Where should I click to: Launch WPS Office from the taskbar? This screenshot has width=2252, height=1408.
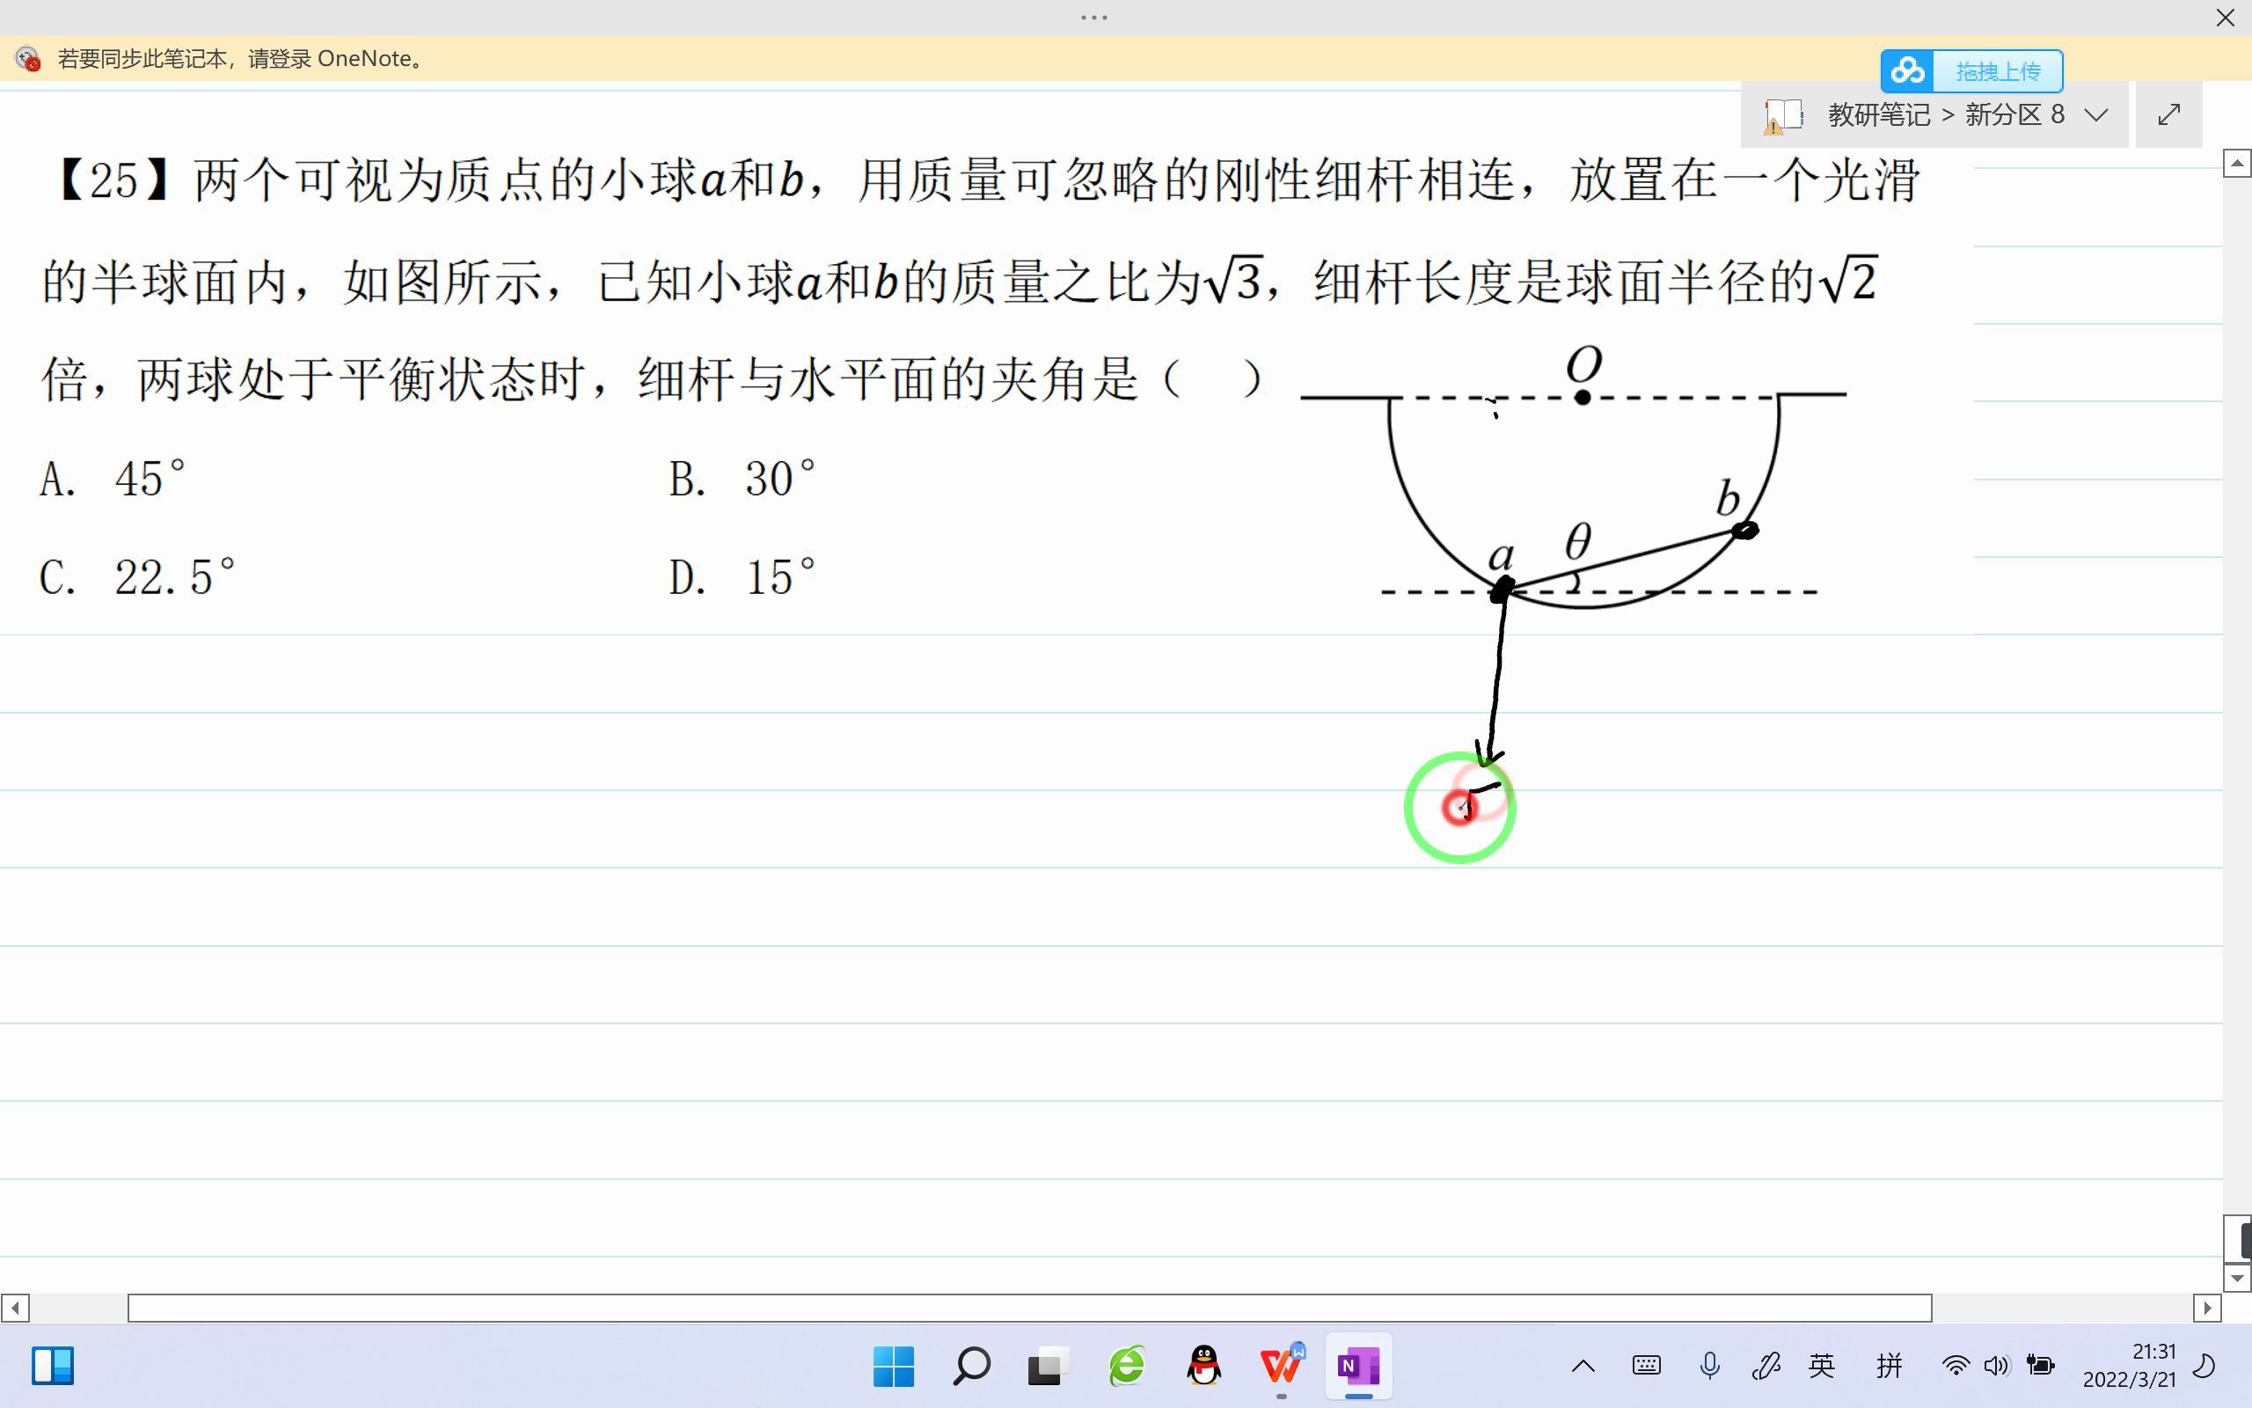pos(1282,1366)
